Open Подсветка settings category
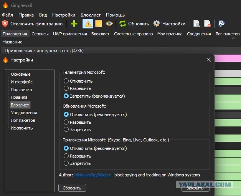The image size is (241, 196). 21,90
